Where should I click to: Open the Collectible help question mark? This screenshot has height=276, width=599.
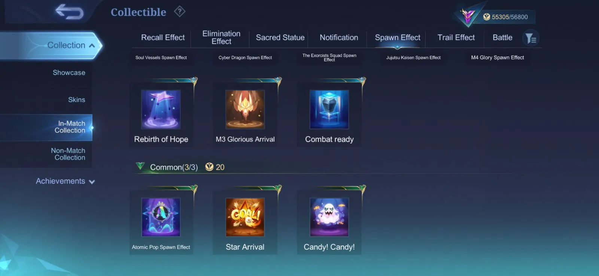tap(180, 12)
